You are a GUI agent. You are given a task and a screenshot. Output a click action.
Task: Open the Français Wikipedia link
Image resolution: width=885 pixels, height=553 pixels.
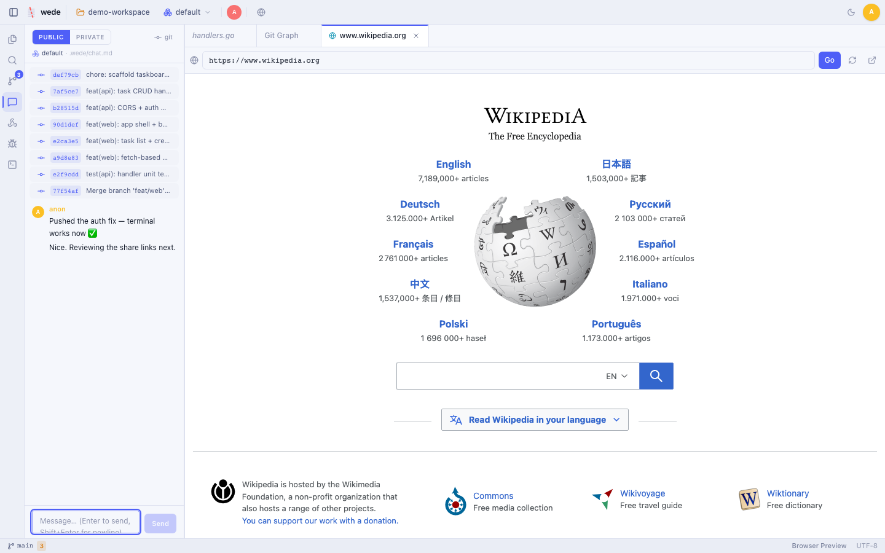coord(413,245)
